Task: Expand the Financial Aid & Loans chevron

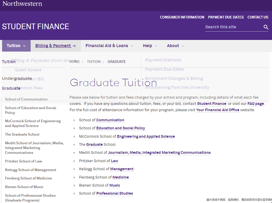Action: [132, 46]
